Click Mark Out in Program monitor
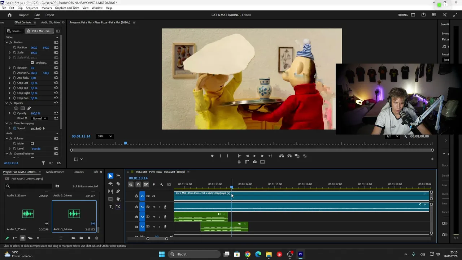 (227, 156)
